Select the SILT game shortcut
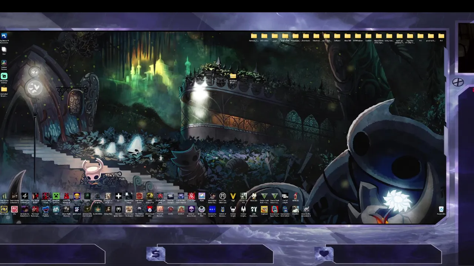Screen dimensions: 474x266 tap(118, 197)
